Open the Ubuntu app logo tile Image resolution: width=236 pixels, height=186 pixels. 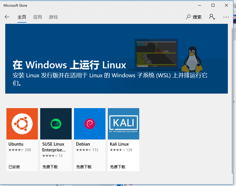click(x=22, y=124)
